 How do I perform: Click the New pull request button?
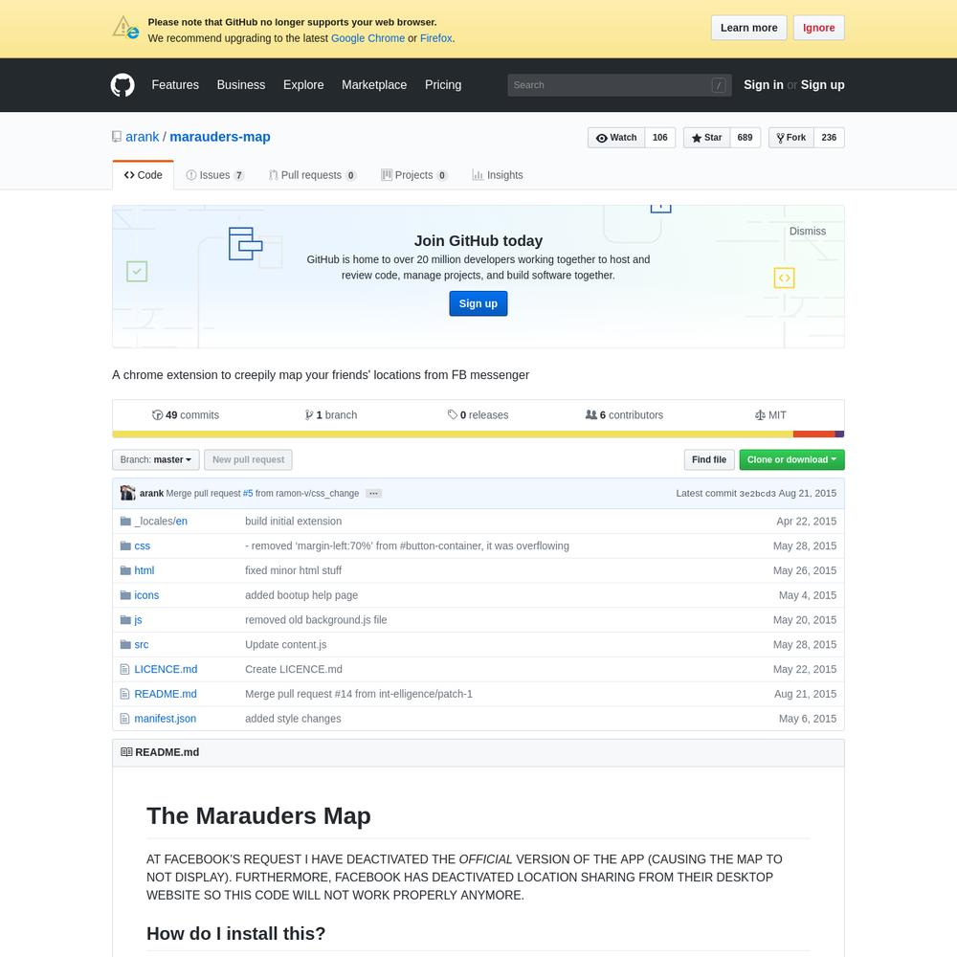pyautogui.click(x=249, y=459)
